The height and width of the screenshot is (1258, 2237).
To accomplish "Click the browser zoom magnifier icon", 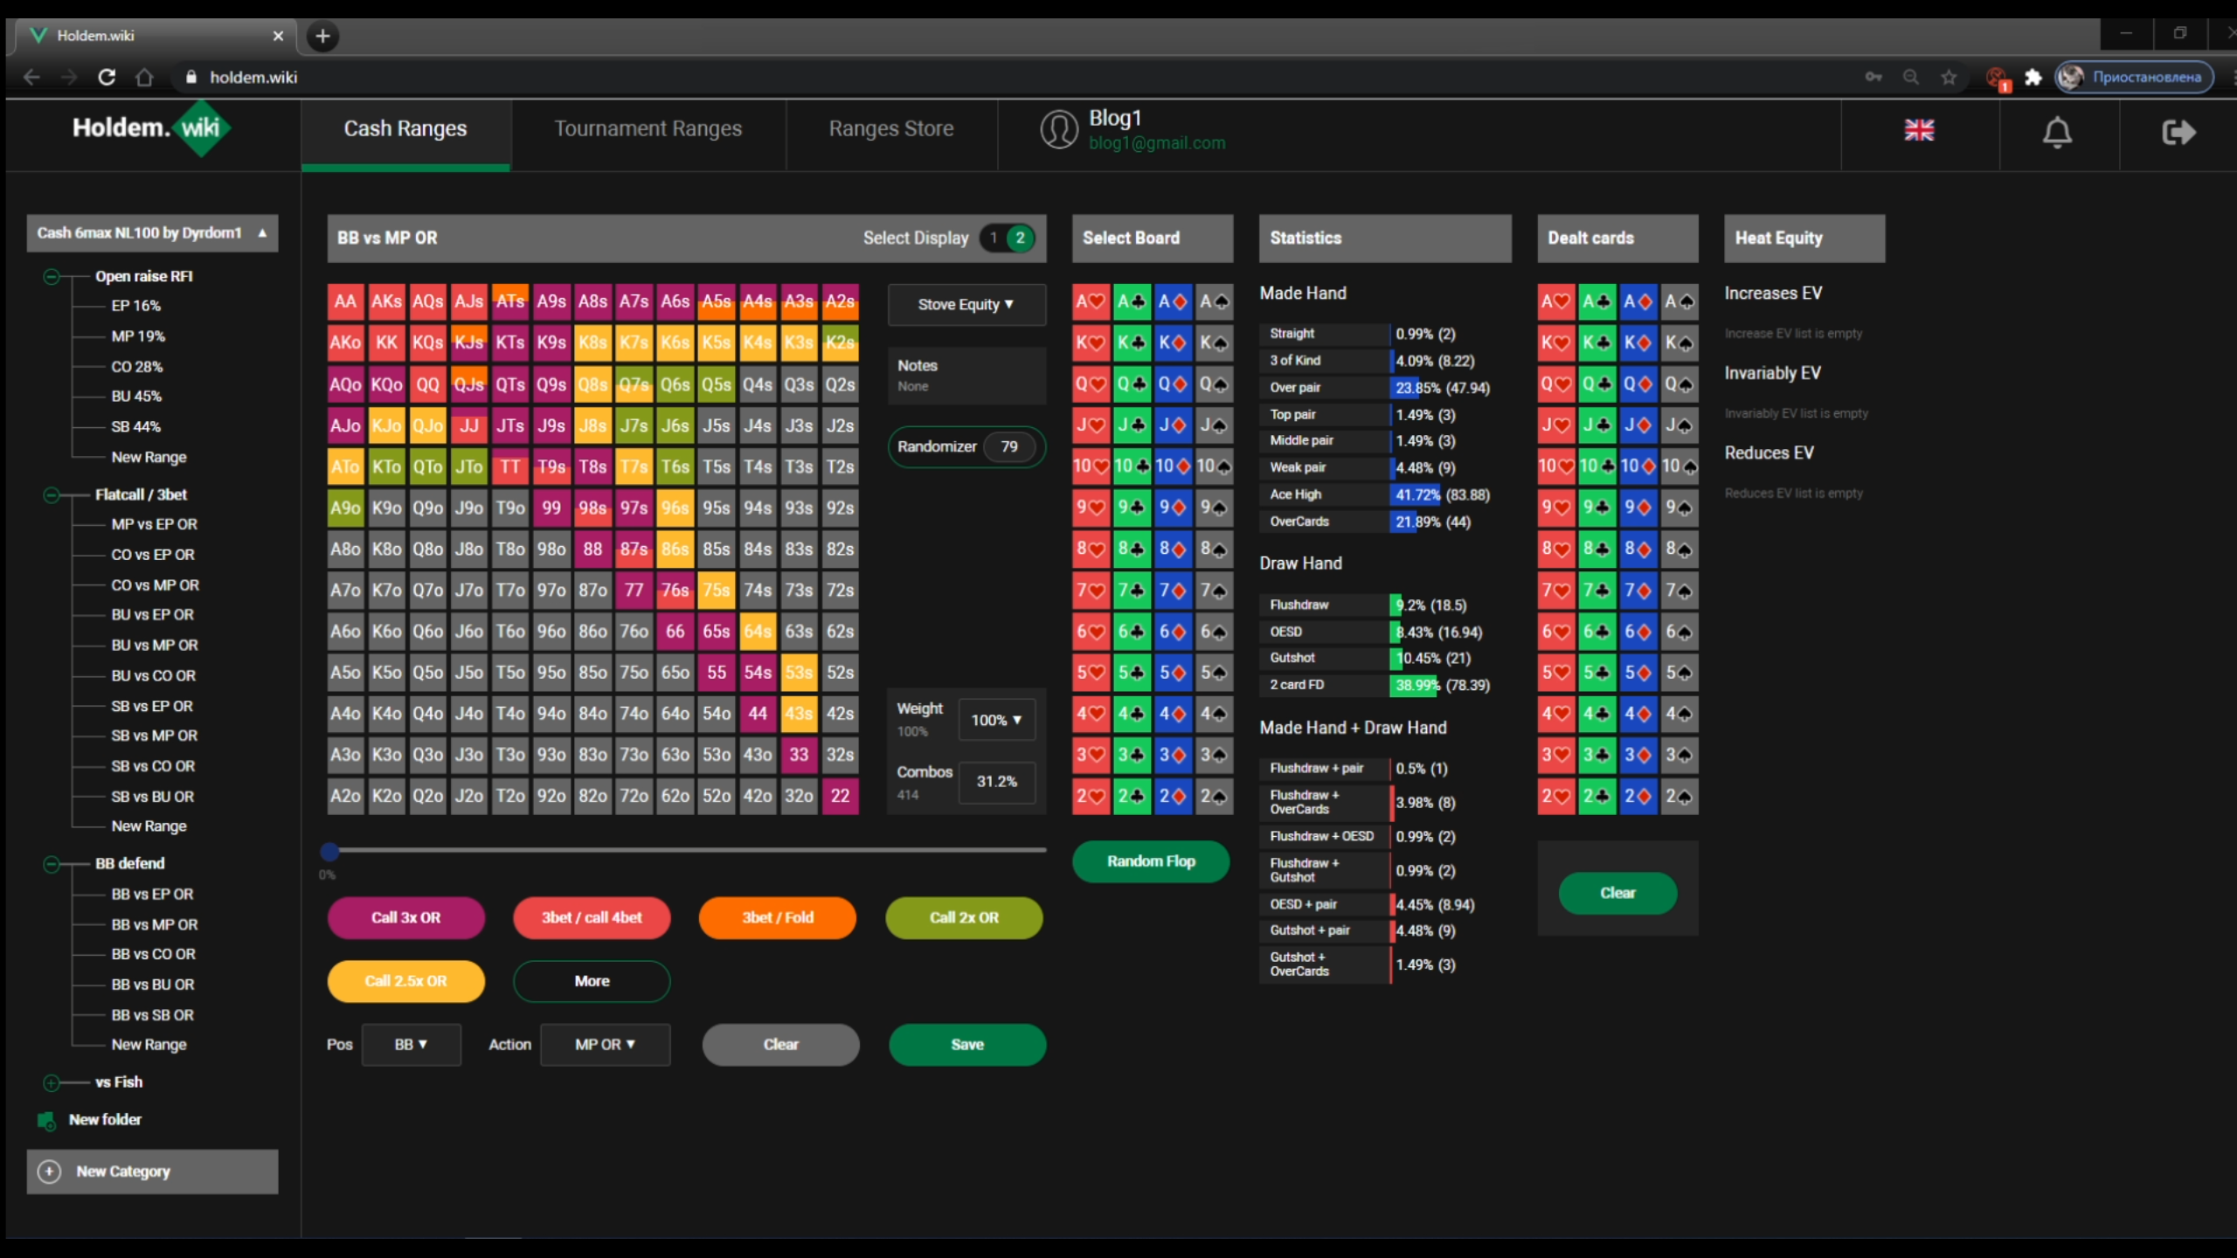I will 1911,77.
